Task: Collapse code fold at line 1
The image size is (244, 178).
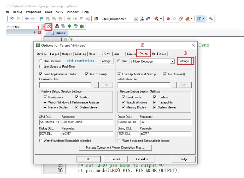Action: (x=65, y=39)
